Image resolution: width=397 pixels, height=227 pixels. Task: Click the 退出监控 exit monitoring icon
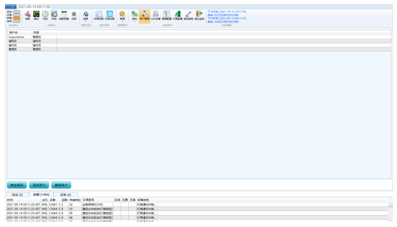tap(199, 15)
